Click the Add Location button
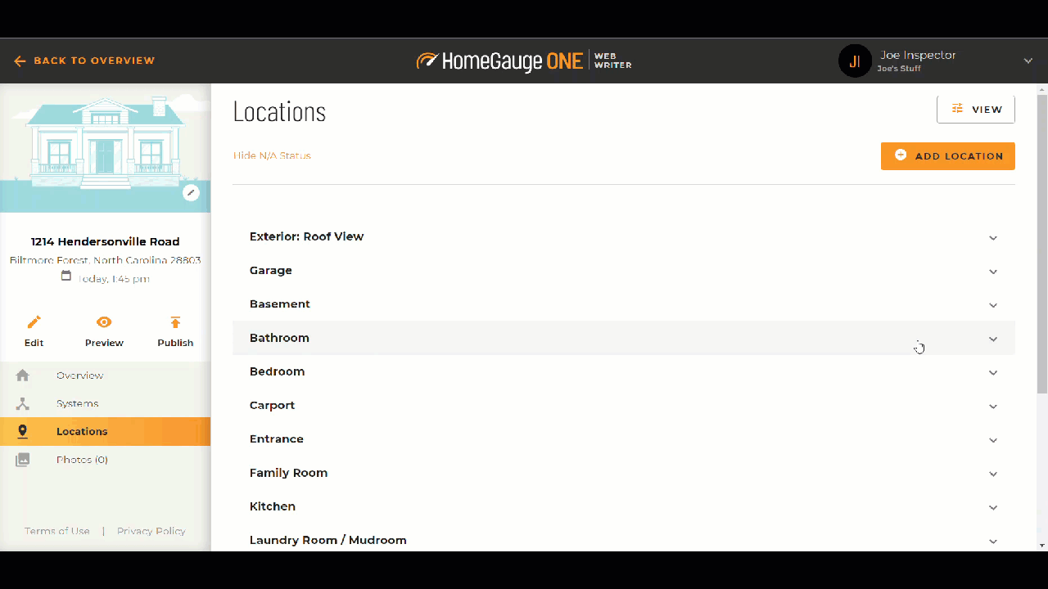The image size is (1048, 589). tap(947, 155)
